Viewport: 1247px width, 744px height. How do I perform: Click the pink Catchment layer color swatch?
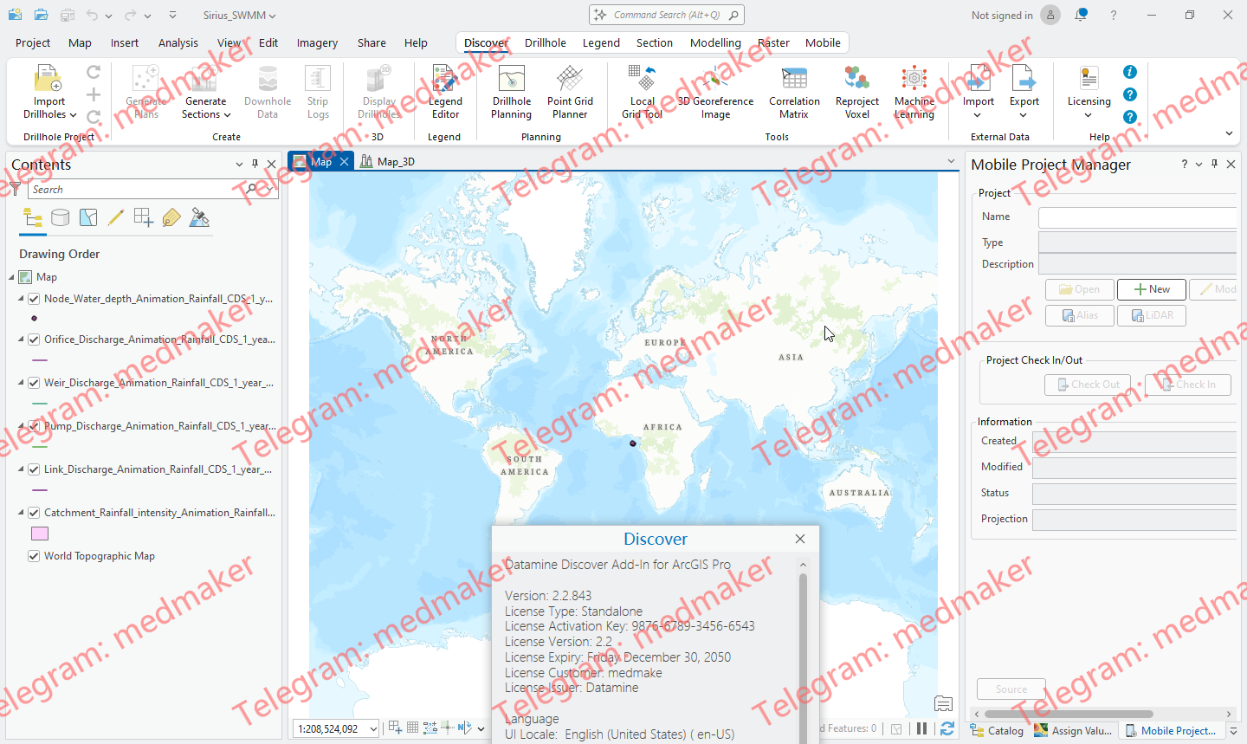(39, 534)
